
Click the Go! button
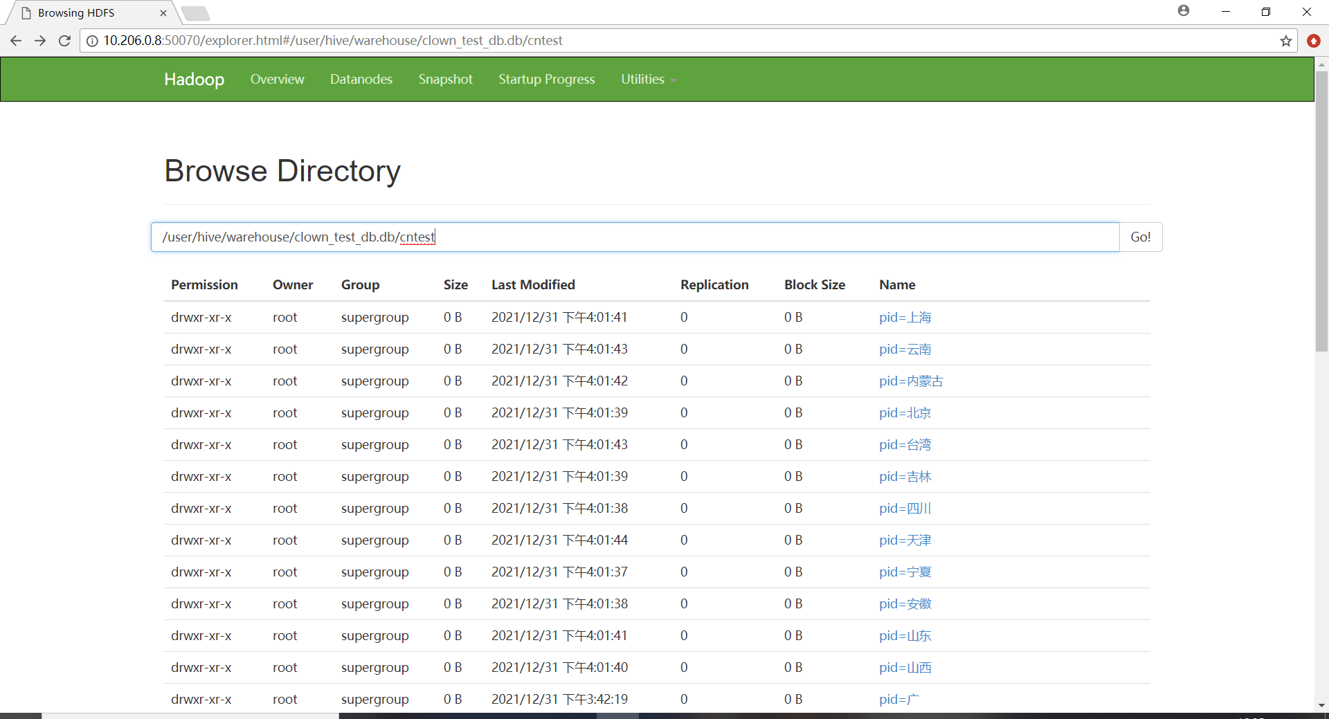tap(1141, 237)
